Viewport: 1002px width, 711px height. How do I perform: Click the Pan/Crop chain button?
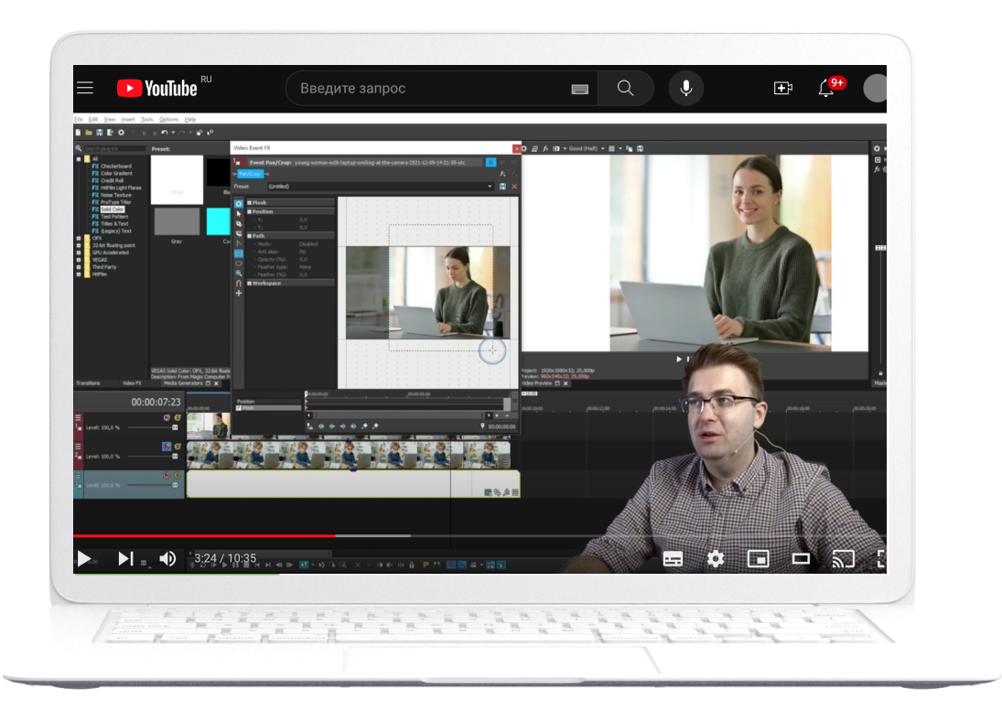pos(250,174)
